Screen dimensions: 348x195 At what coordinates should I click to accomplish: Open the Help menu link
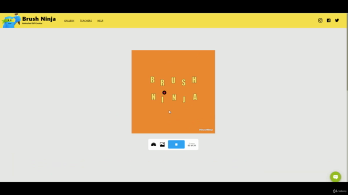100,21
